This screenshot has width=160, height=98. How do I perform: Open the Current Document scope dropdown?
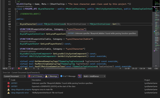15,76
